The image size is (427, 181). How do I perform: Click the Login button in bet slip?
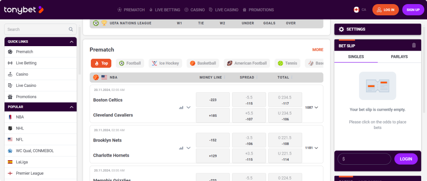(x=406, y=159)
